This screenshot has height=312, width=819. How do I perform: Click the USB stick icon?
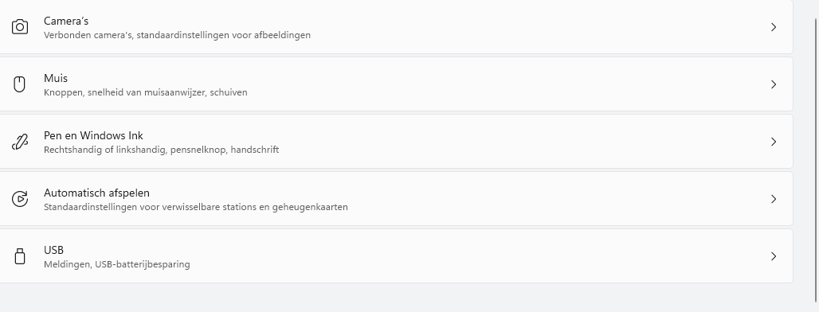click(20, 256)
